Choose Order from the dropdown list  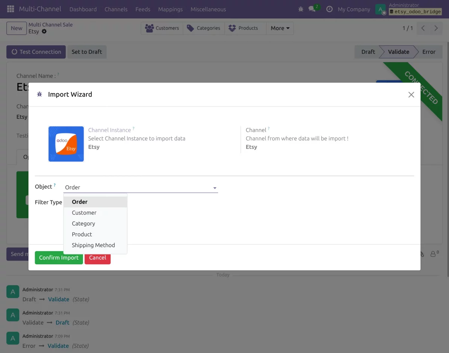(x=95, y=202)
